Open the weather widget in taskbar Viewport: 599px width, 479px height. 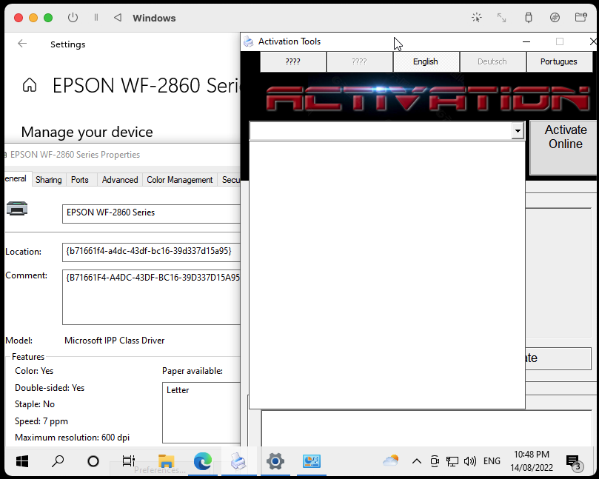coord(390,461)
